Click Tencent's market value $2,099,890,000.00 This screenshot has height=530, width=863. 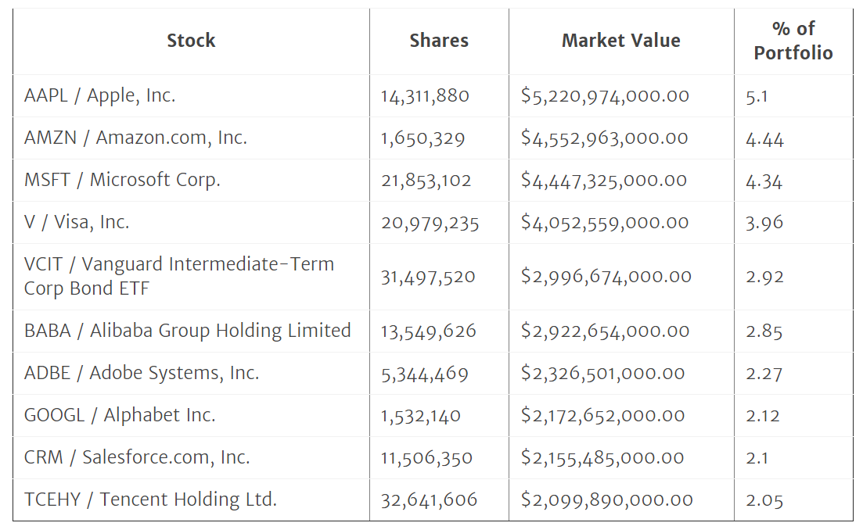[x=606, y=500]
